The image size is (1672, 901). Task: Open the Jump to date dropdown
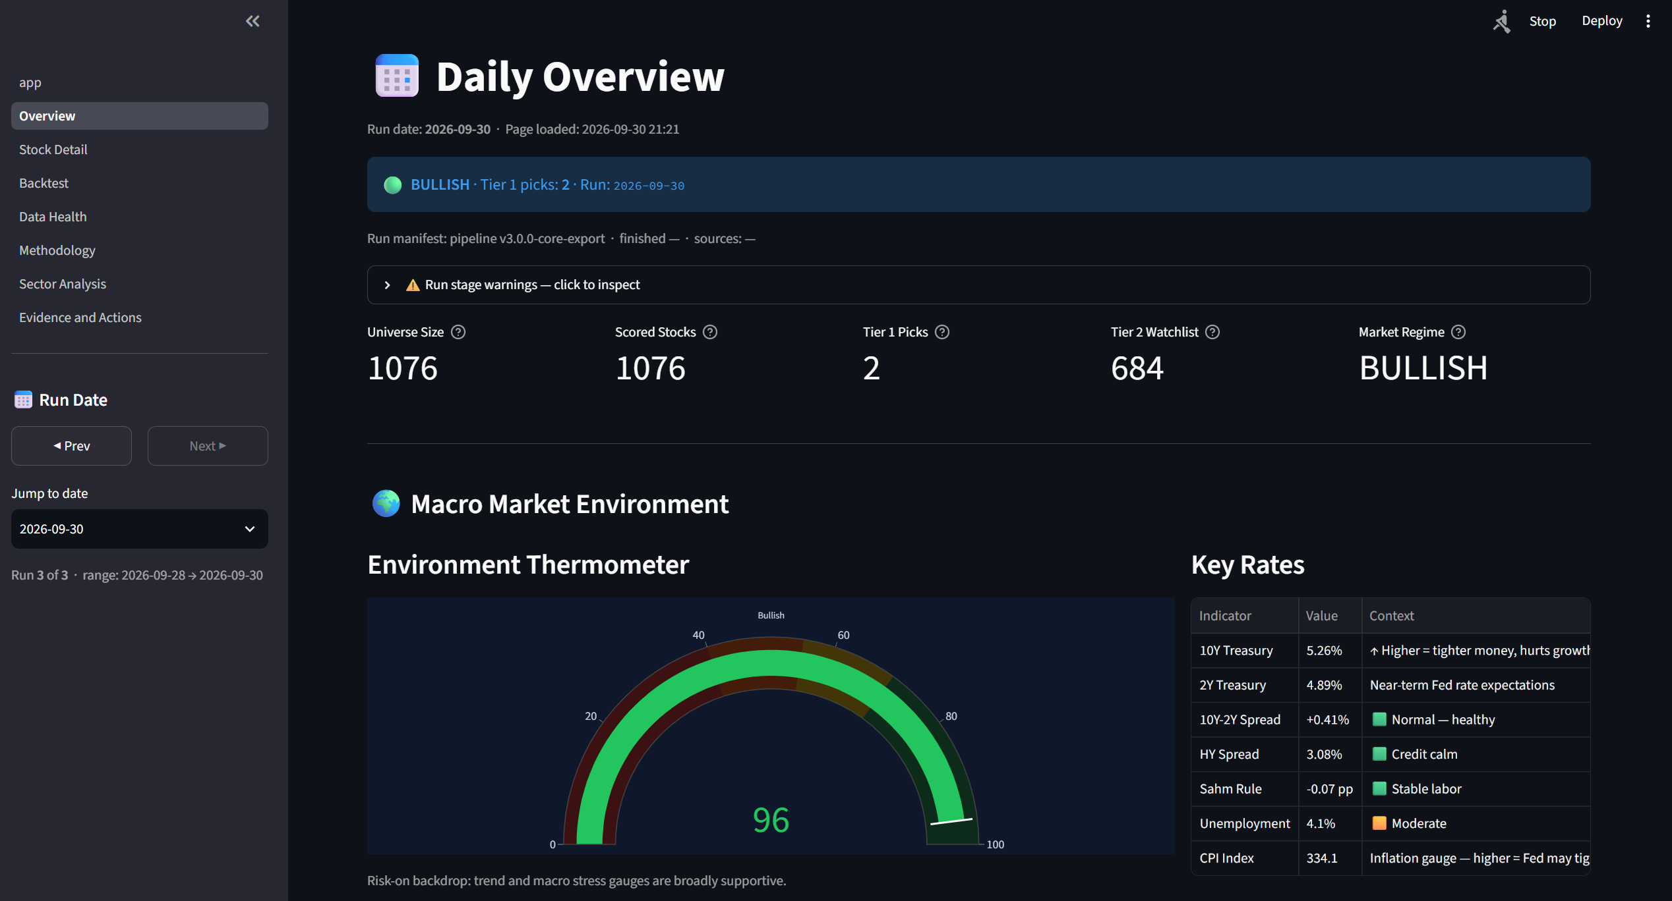pyautogui.click(x=140, y=529)
